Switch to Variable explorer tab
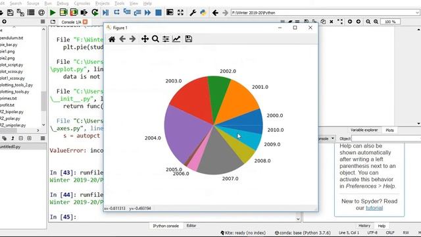The width and height of the screenshot is (421, 237). coord(364,130)
